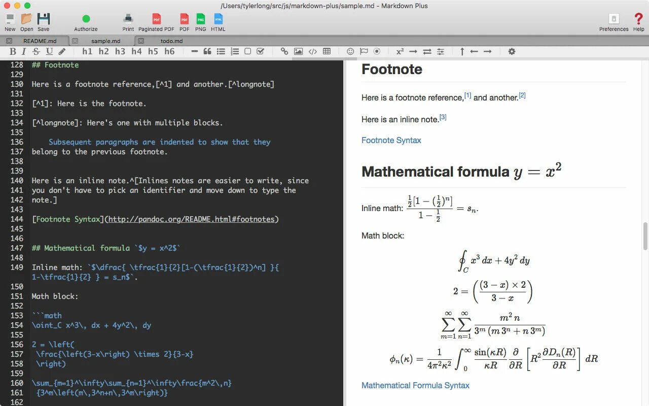Insert a code block

click(x=313, y=51)
